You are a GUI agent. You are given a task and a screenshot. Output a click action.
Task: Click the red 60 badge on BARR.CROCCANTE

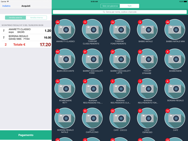(x=58, y=52)
